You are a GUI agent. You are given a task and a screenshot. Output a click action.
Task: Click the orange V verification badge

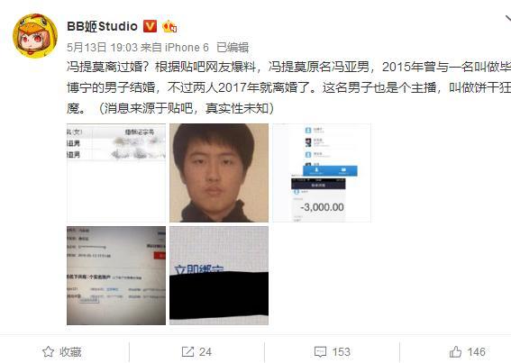(150, 26)
